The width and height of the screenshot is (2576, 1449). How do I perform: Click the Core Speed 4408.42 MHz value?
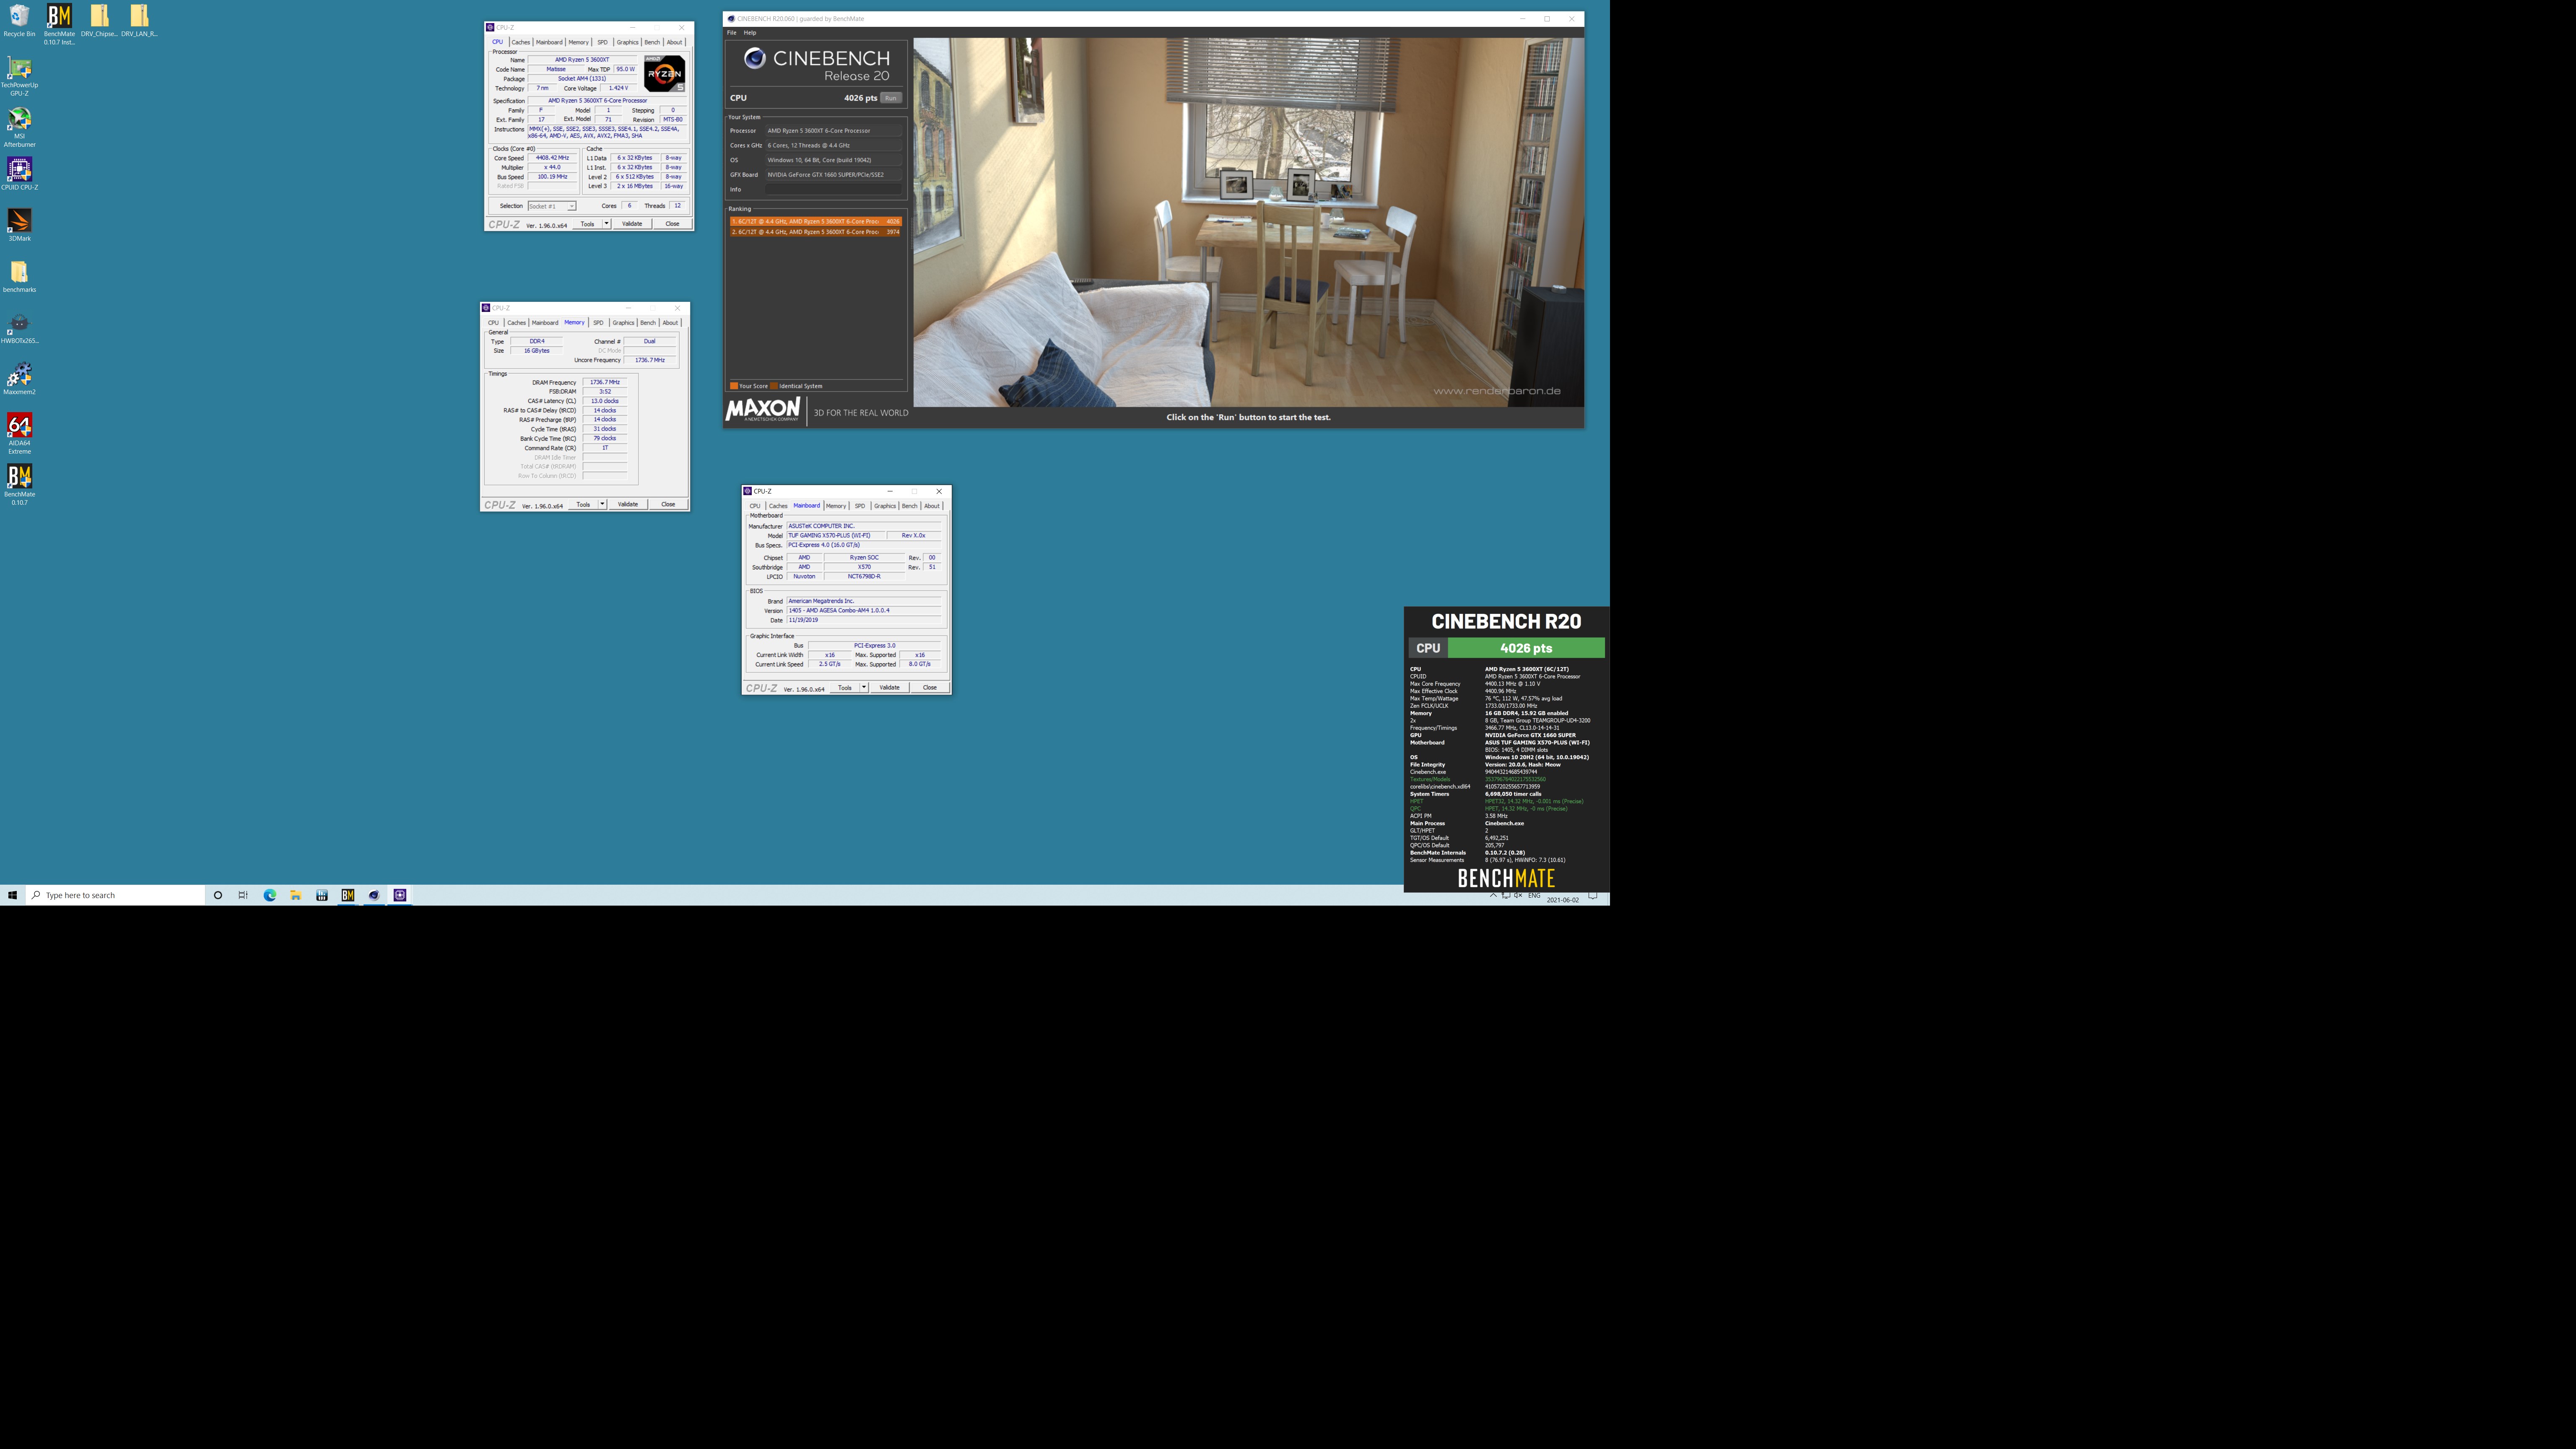pyautogui.click(x=553, y=158)
